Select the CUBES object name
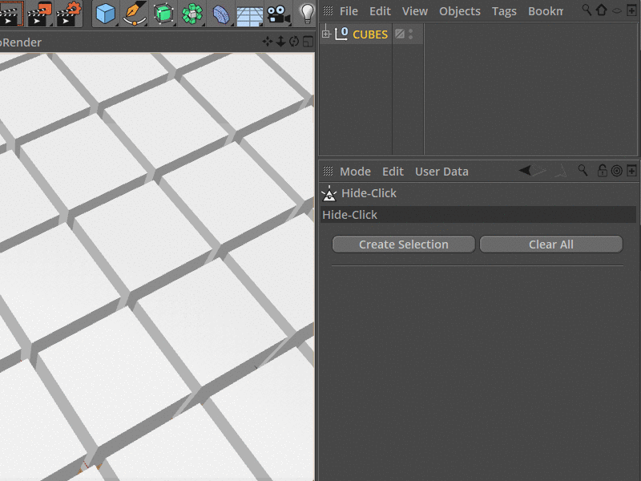The image size is (641, 481). pos(370,34)
